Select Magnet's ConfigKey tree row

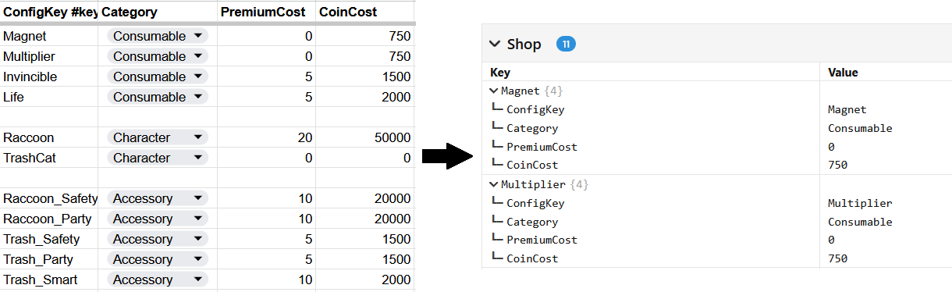click(x=717, y=109)
